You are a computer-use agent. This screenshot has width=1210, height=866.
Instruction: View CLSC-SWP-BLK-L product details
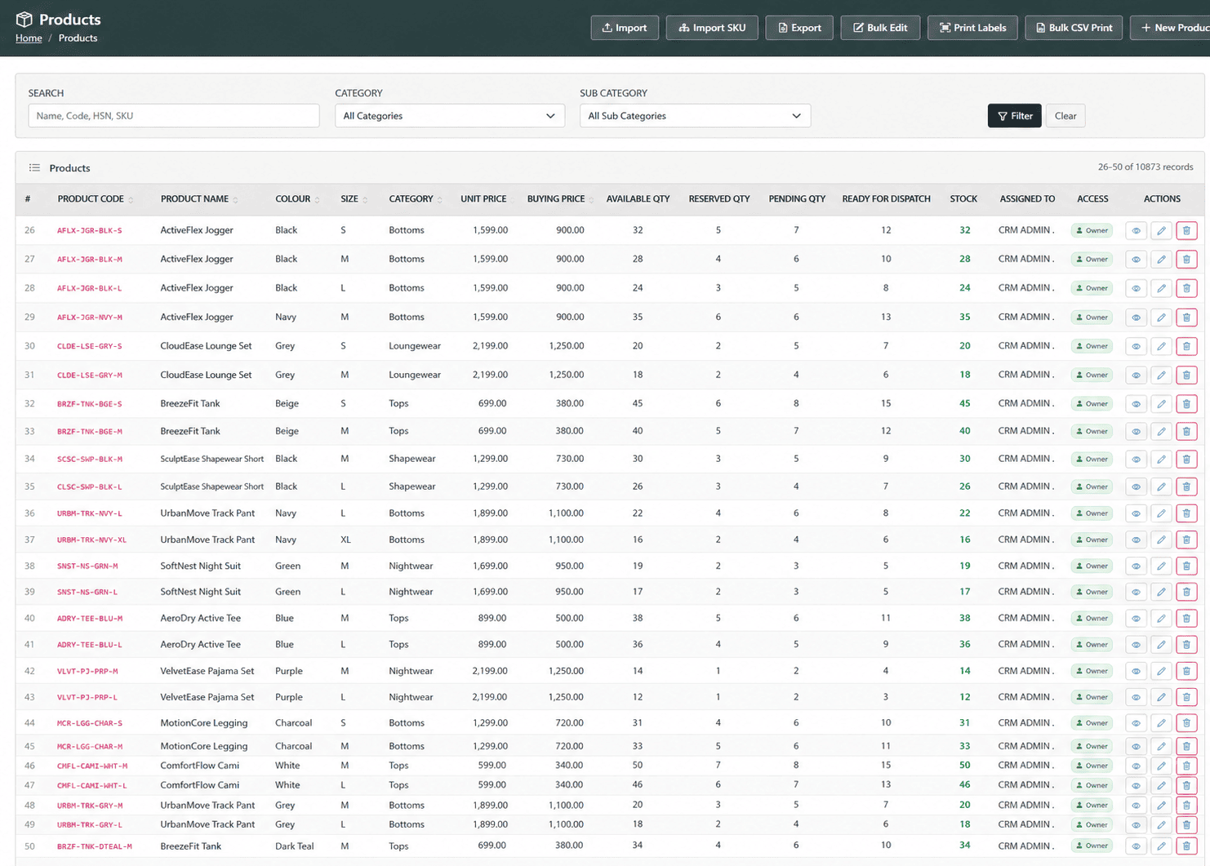pyautogui.click(x=1136, y=486)
